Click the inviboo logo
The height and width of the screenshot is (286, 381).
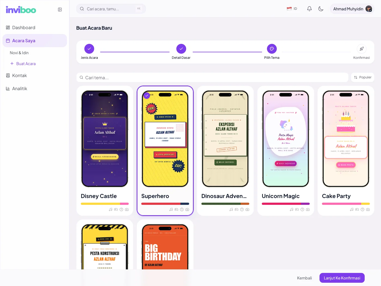21,10
